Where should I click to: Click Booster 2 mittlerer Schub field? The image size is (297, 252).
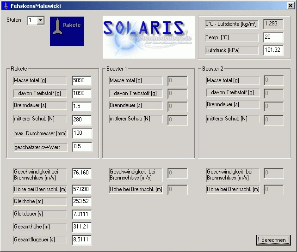(x=274, y=120)
